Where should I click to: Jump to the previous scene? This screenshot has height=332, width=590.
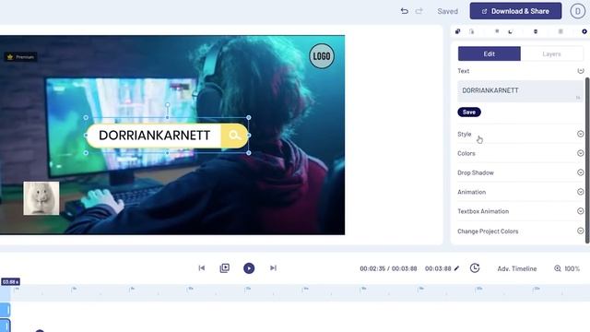click(x=202, y=268)
